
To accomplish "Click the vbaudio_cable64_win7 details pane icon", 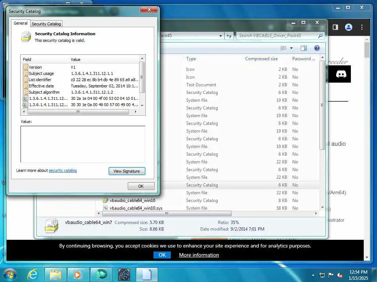I will (x=52, y=225).
